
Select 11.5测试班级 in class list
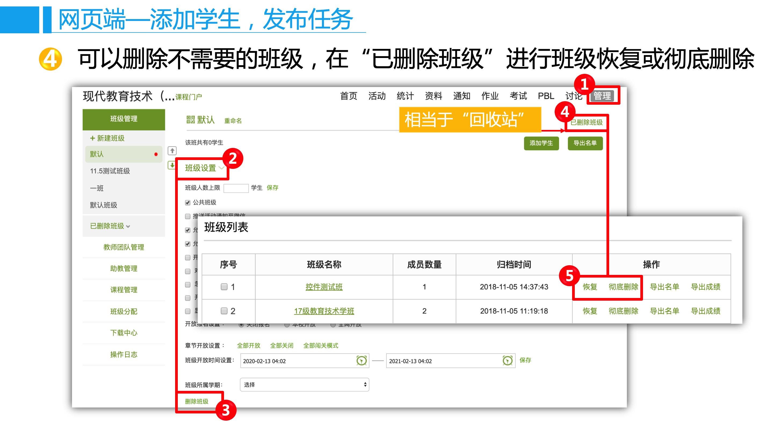[110, 171]
